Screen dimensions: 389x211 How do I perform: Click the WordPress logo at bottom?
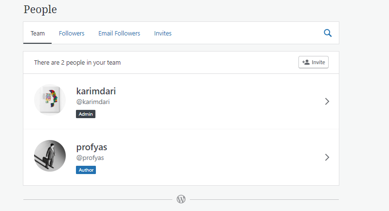click(181, 199)
